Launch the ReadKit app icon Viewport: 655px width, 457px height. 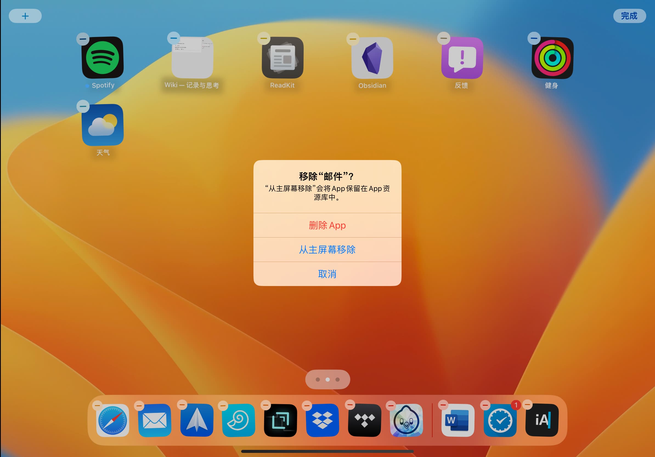click(283, 58)
